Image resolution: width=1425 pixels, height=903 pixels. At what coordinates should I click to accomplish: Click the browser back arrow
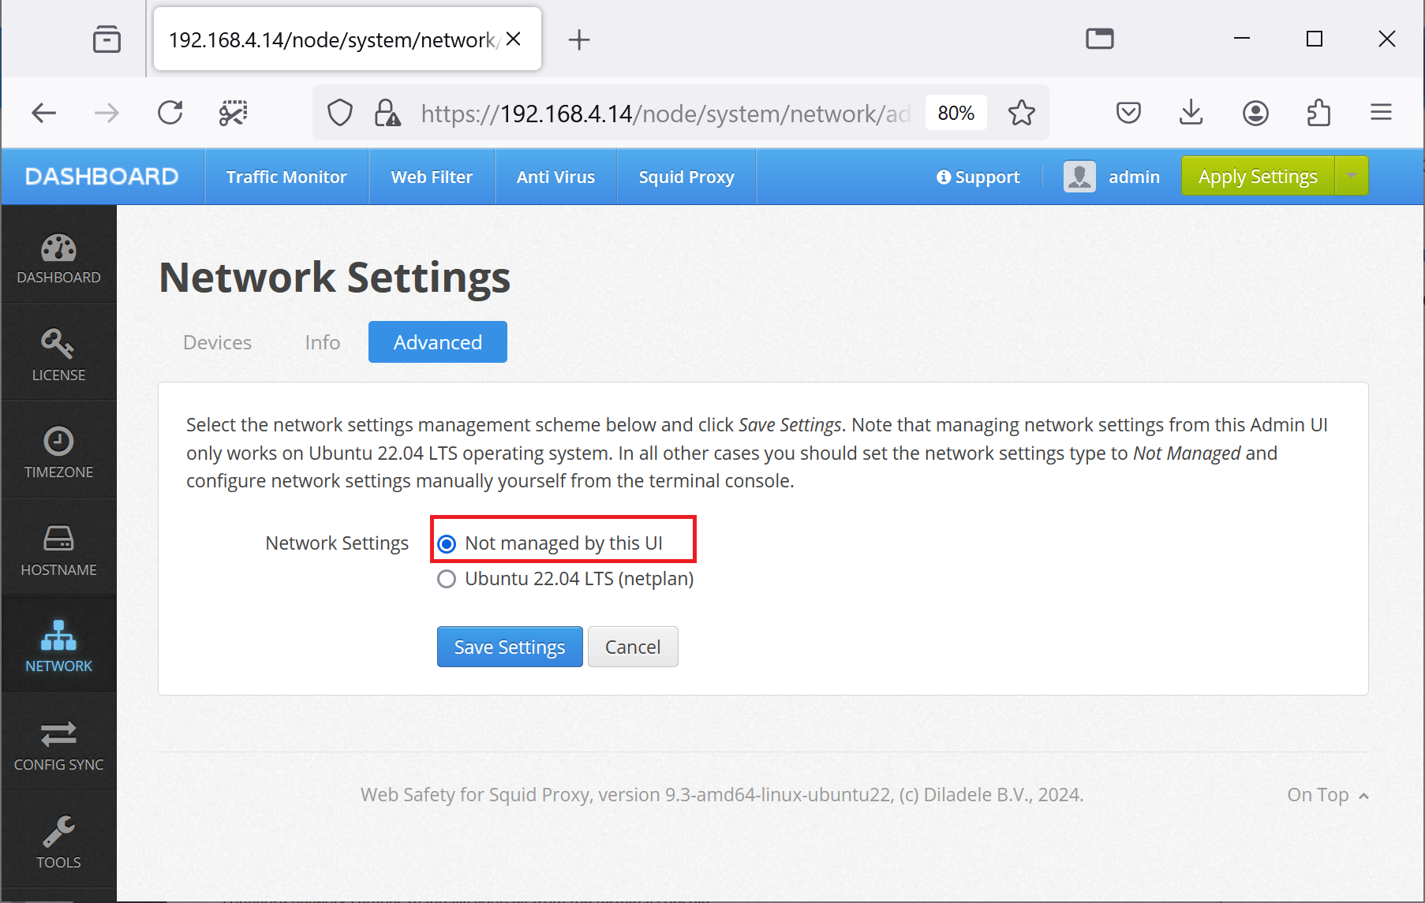[x=44, y=114]
